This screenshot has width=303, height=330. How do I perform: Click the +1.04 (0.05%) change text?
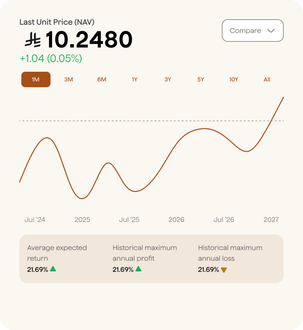click(50, 59)
